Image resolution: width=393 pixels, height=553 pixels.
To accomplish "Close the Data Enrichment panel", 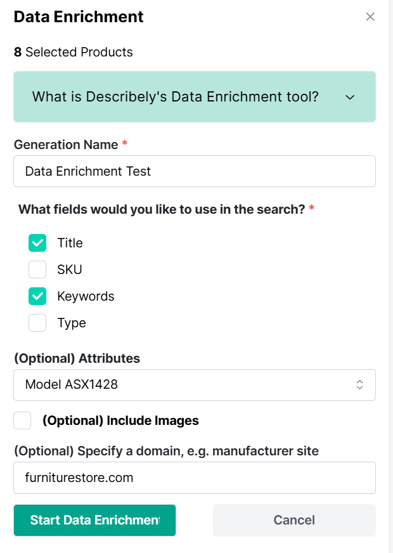I will (370, 16).
